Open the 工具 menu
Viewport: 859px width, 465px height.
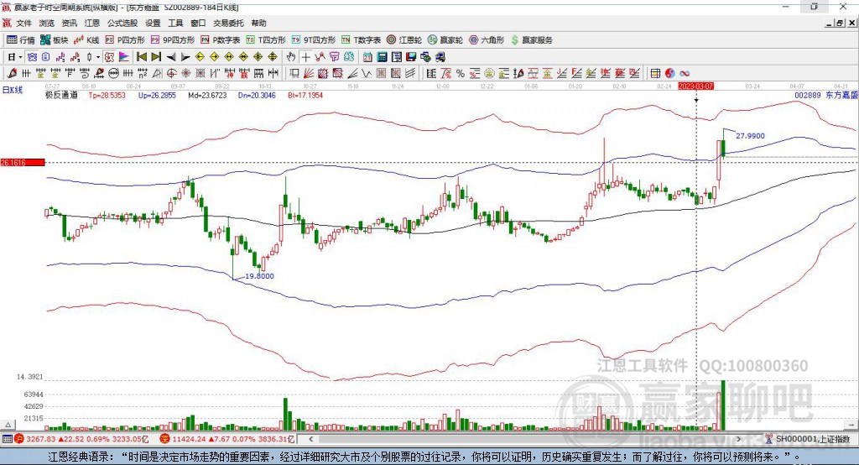(x=175, y=23)
